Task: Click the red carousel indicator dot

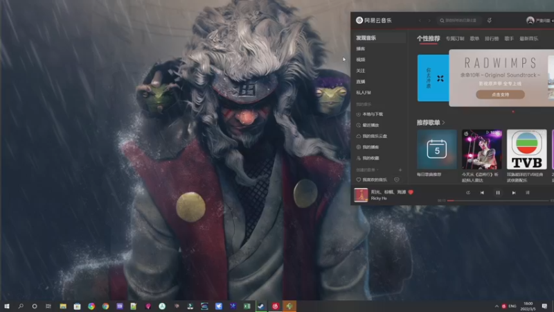Action: (513, 112)
